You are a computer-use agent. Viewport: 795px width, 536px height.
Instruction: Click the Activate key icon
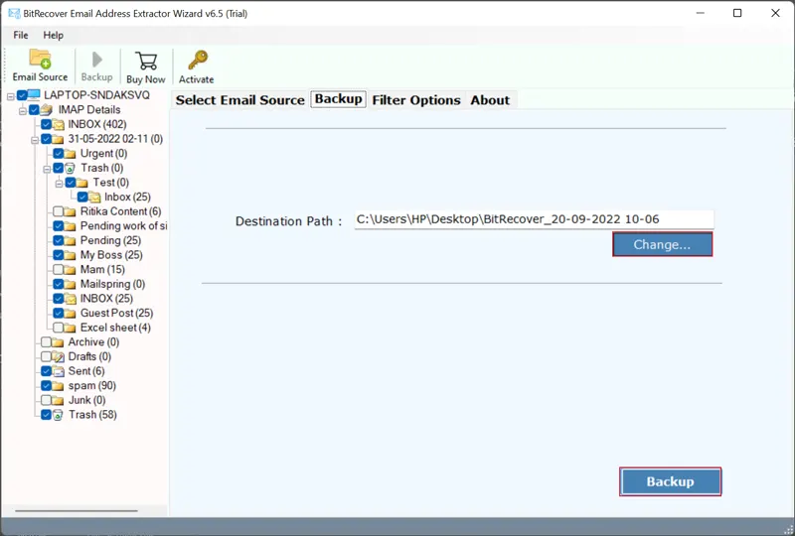[197, 60]
